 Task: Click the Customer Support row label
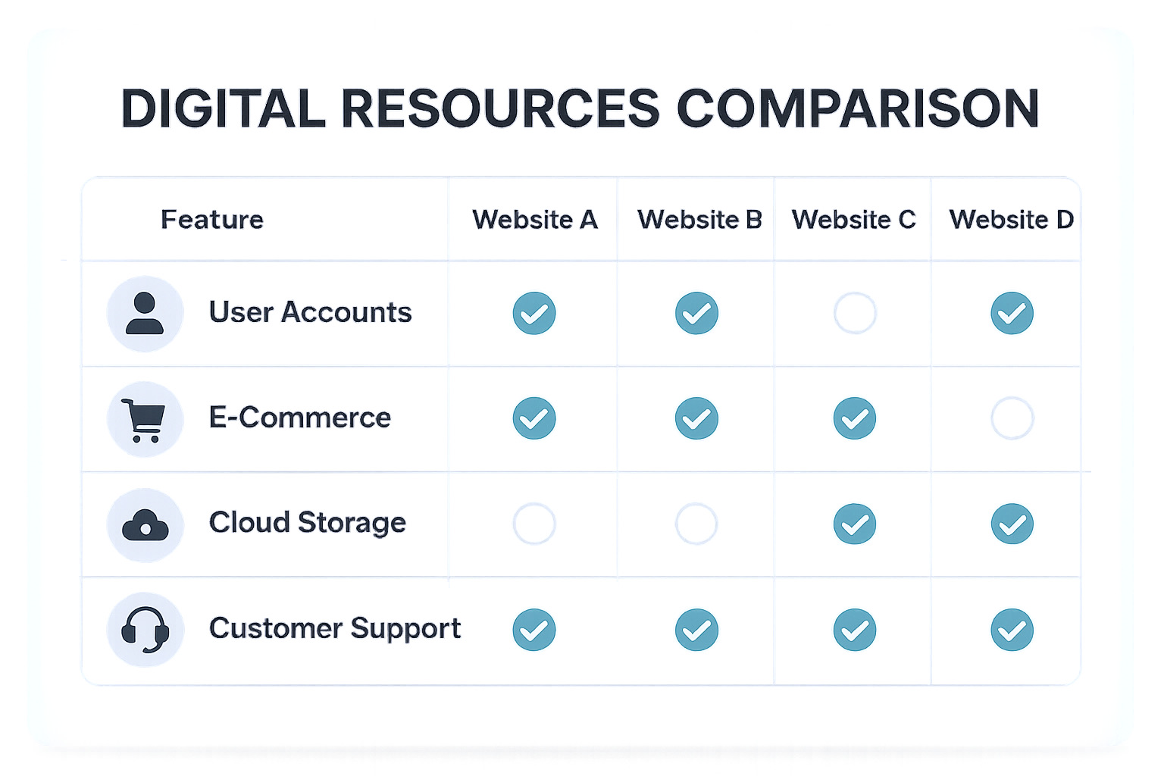tap(335, 629)
